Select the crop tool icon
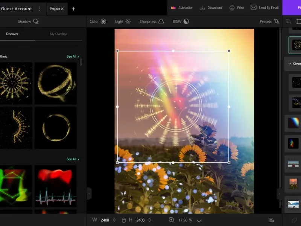The width and height of the screenshot is (301, 226). tap(289, 21)
